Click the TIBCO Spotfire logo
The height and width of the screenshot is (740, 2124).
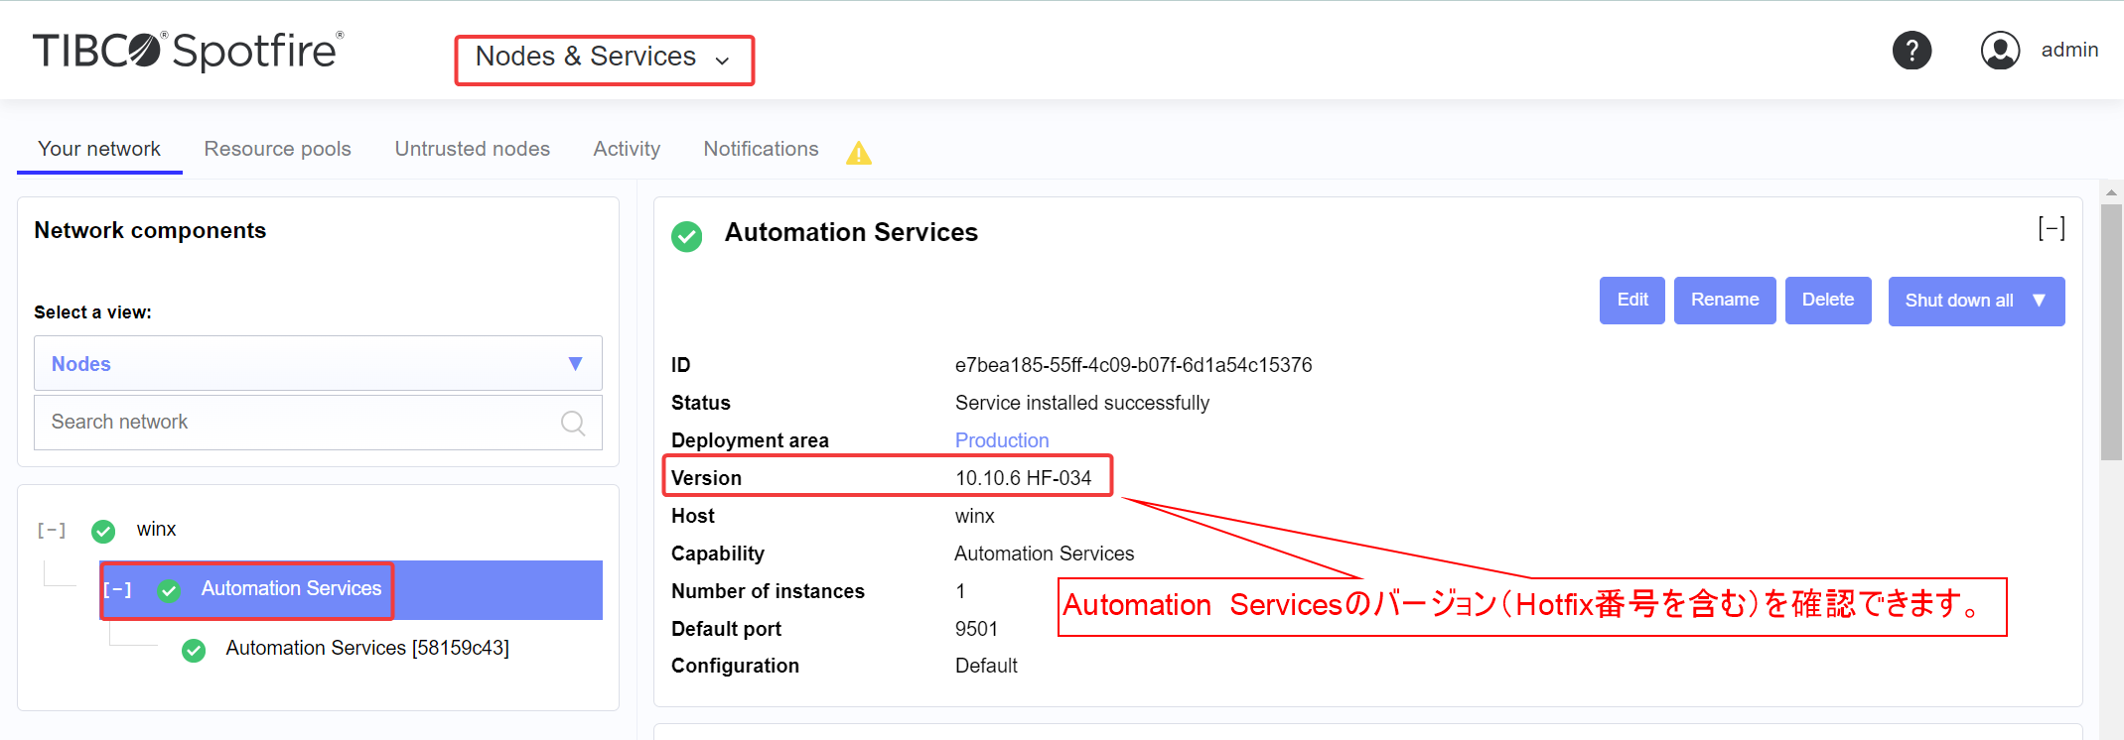point(188,51)
